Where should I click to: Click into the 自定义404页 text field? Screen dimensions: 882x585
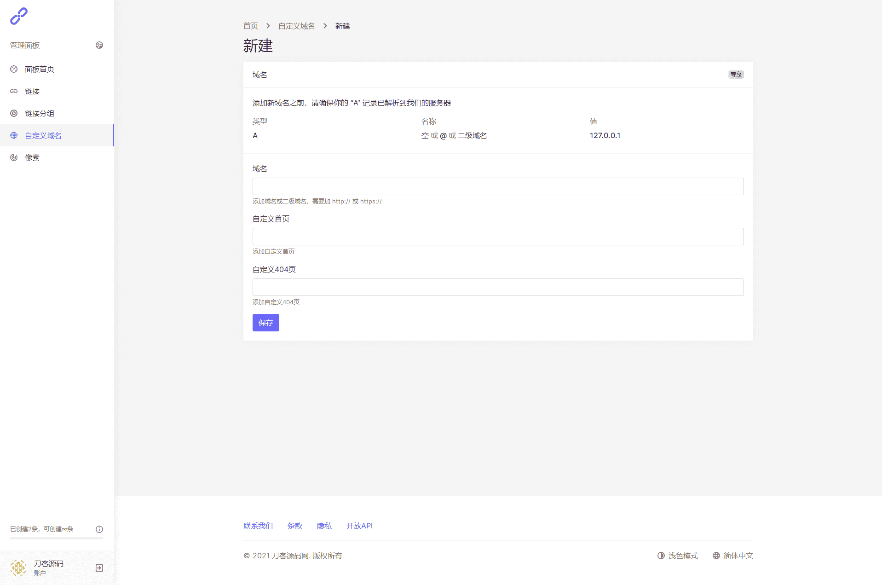[x=498, y=287]
